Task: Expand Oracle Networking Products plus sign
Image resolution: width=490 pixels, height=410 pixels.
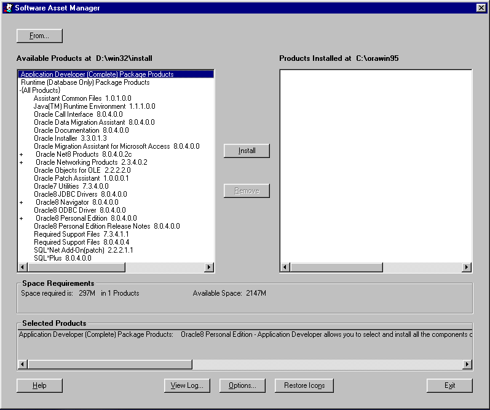Action: (22, 162)
